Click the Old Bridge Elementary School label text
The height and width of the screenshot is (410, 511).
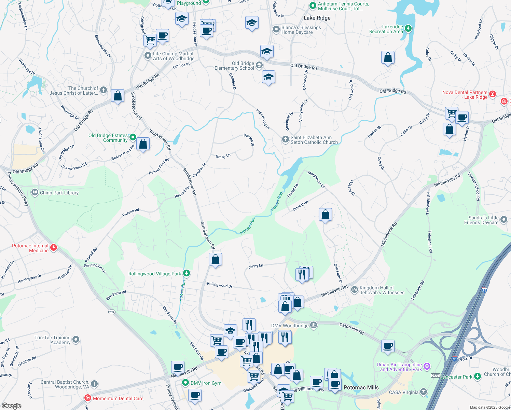point(234,66)
